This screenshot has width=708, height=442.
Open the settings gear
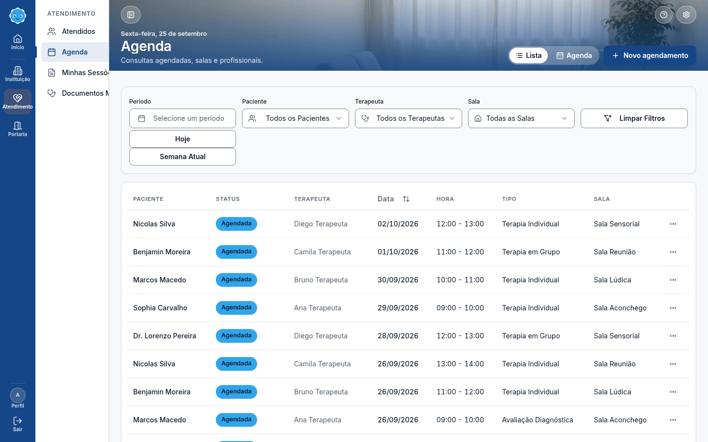pyautogui.click(x=686, y=15)
